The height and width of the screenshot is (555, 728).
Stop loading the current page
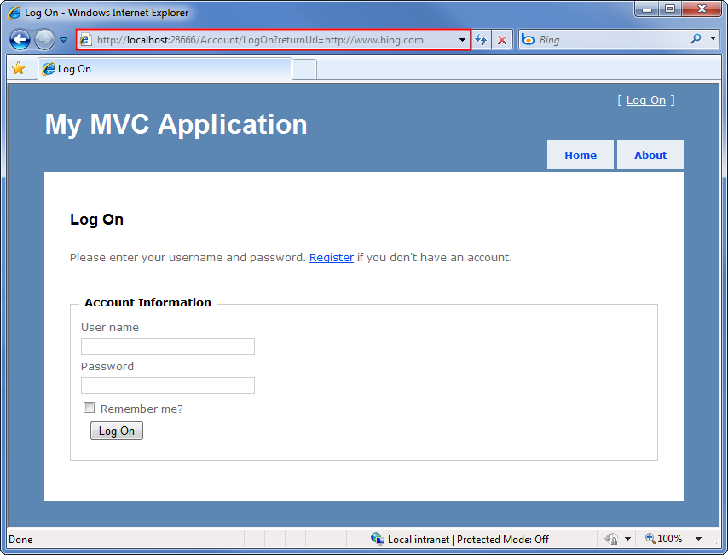coord(502,39)
